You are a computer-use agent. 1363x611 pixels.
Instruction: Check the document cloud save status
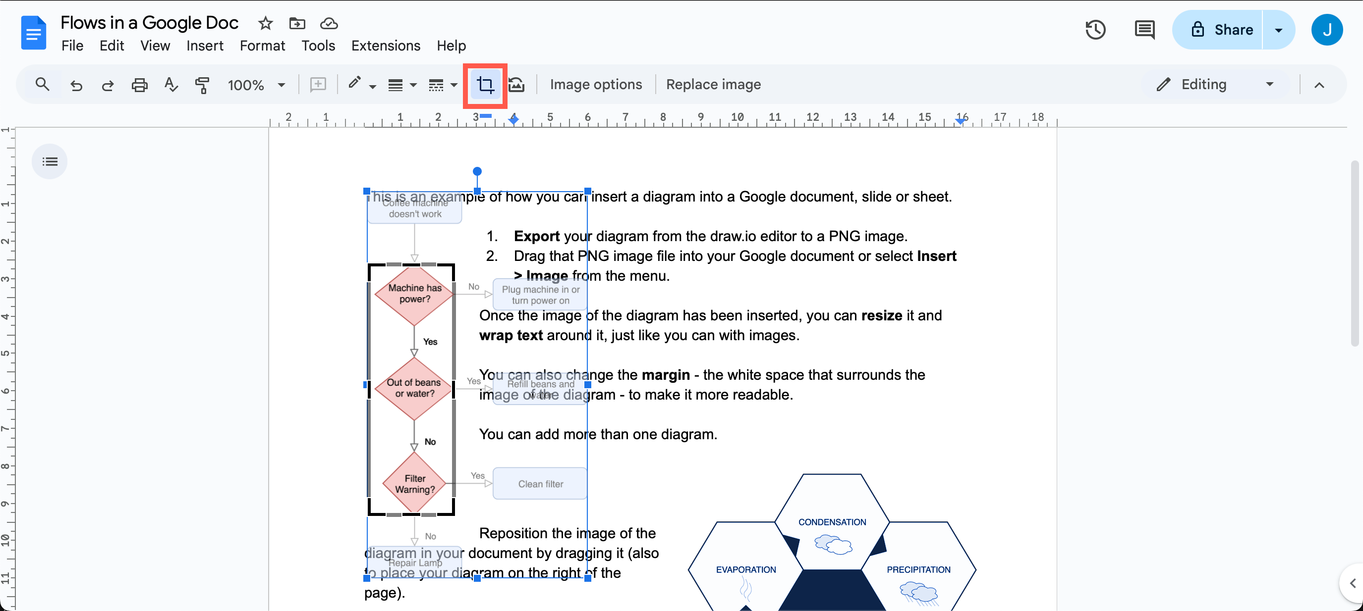point(328,23)
